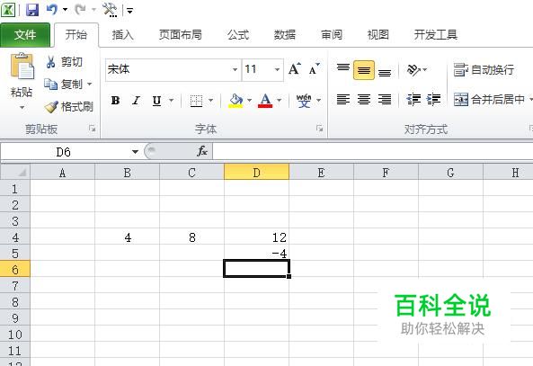Toggle Italic formatting

click(x=137, y=101)
